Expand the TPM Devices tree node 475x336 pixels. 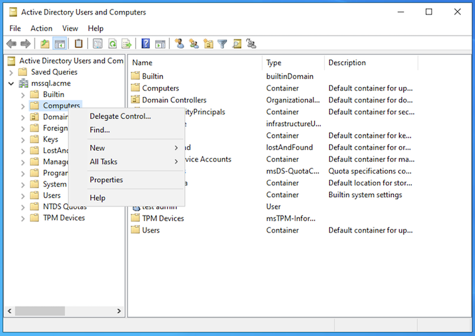[23, 219]
